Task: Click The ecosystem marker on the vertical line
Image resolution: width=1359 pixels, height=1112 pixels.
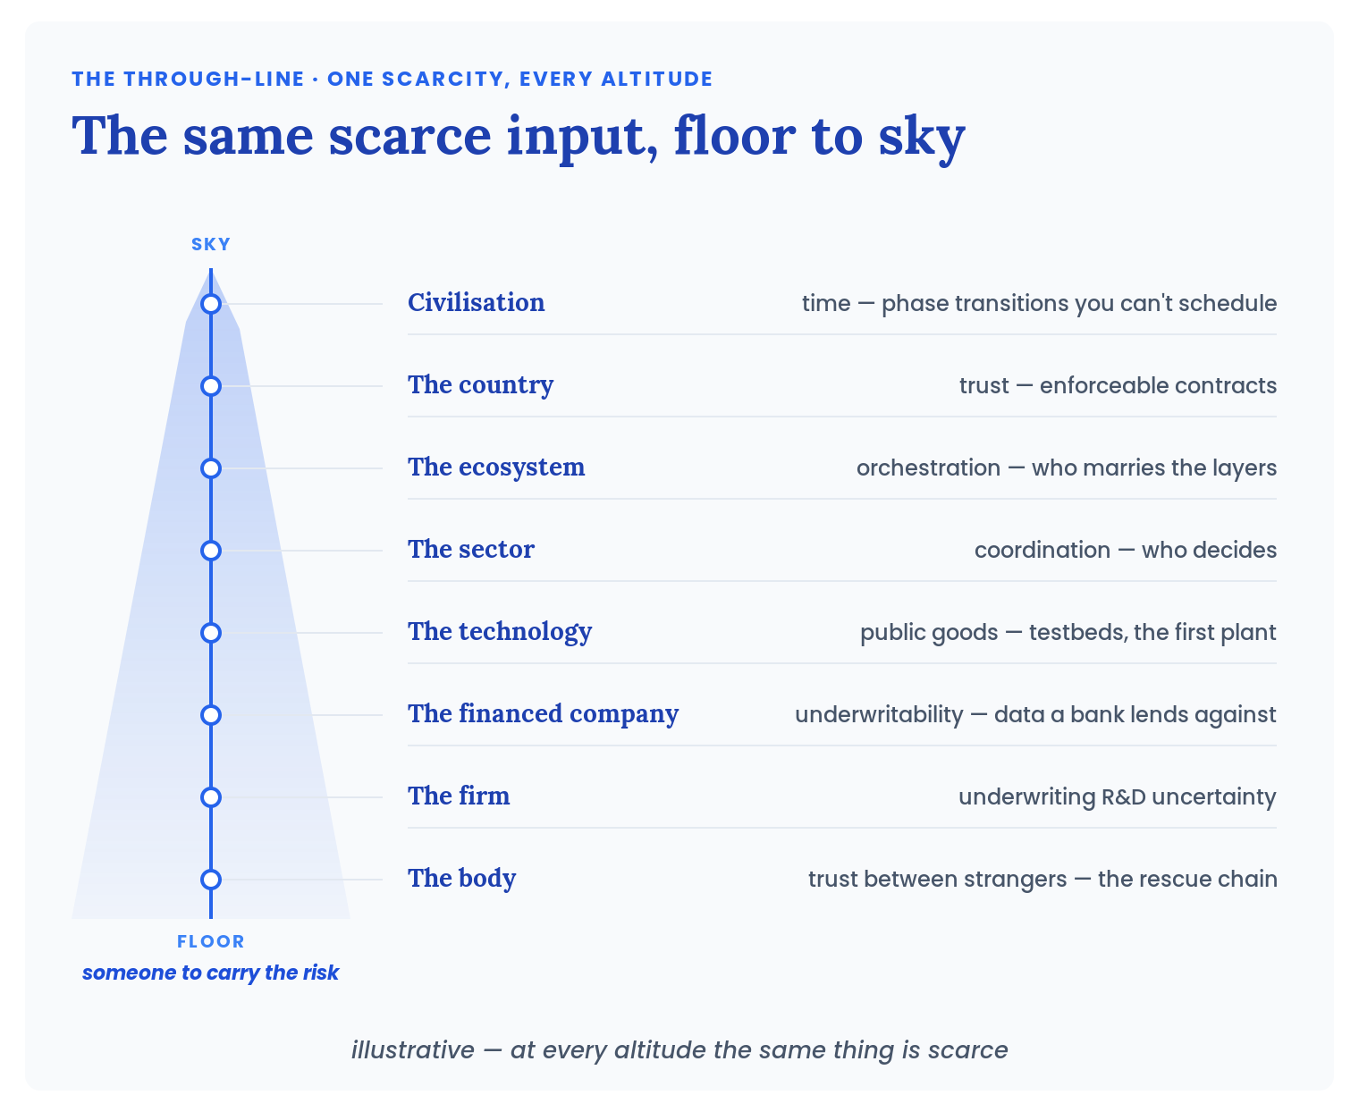Action: [x=211, y=468]
